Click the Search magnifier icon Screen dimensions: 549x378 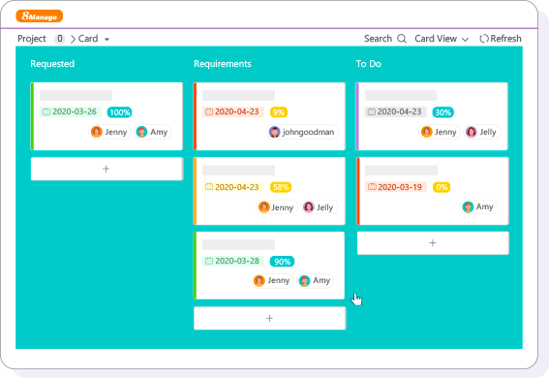(402, 39)
